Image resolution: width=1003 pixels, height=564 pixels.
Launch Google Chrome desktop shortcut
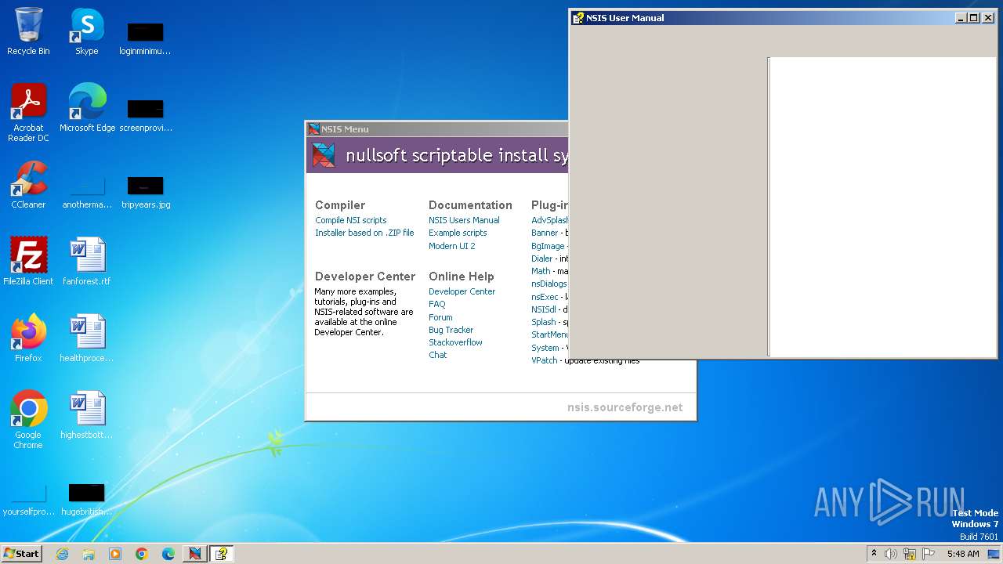tap(28, 420)
